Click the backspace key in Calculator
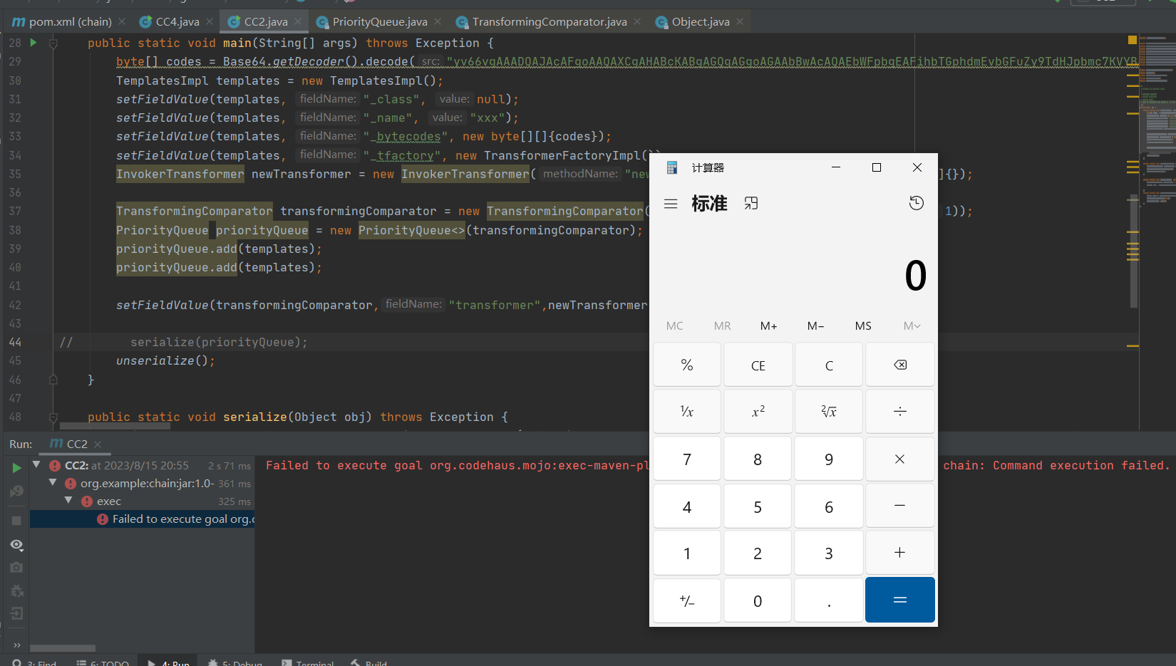The image size is (1176, 666). tap(900, 365)
